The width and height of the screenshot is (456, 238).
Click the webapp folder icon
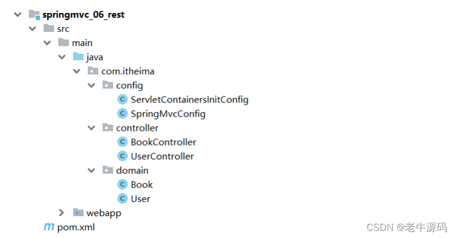[x=78, y=213]
